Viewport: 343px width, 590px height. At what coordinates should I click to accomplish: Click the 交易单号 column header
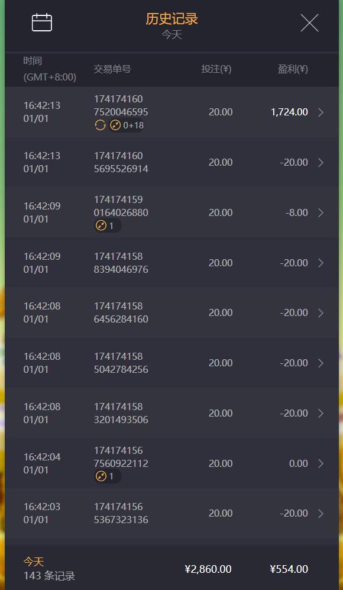[x=112, y=69]
